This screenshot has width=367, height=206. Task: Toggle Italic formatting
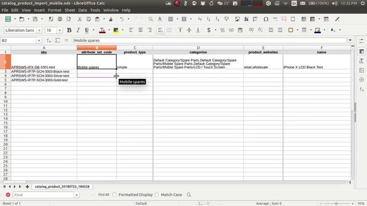point(78,30)
